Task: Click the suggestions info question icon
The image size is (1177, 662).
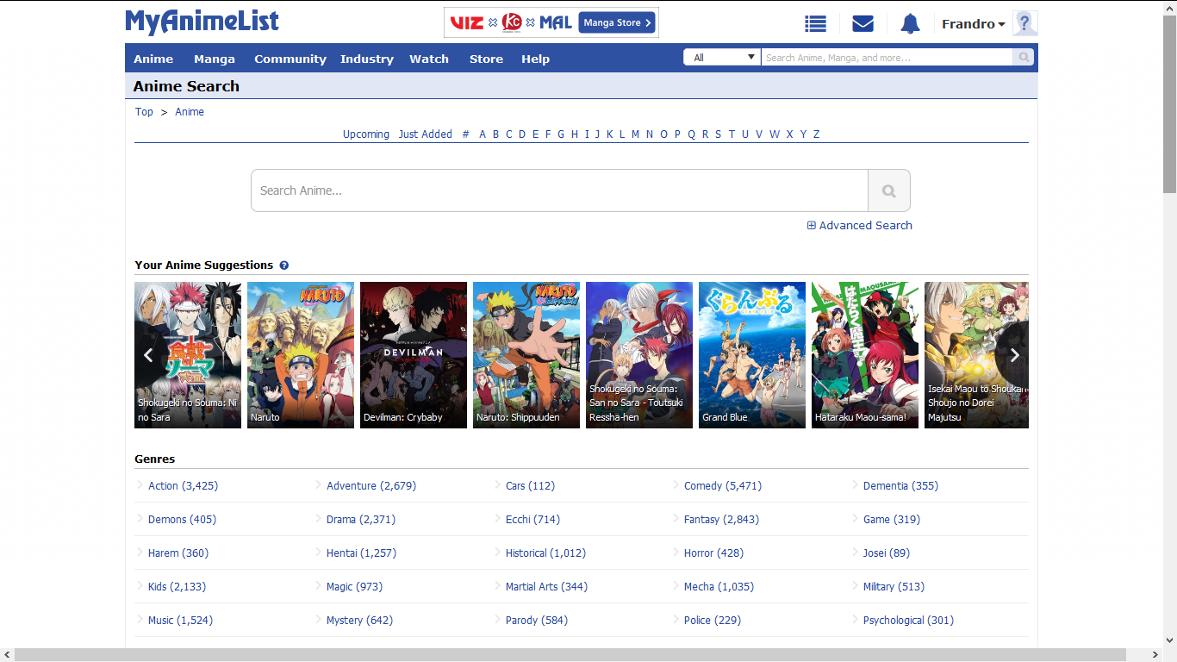Action: click(284, 265)
